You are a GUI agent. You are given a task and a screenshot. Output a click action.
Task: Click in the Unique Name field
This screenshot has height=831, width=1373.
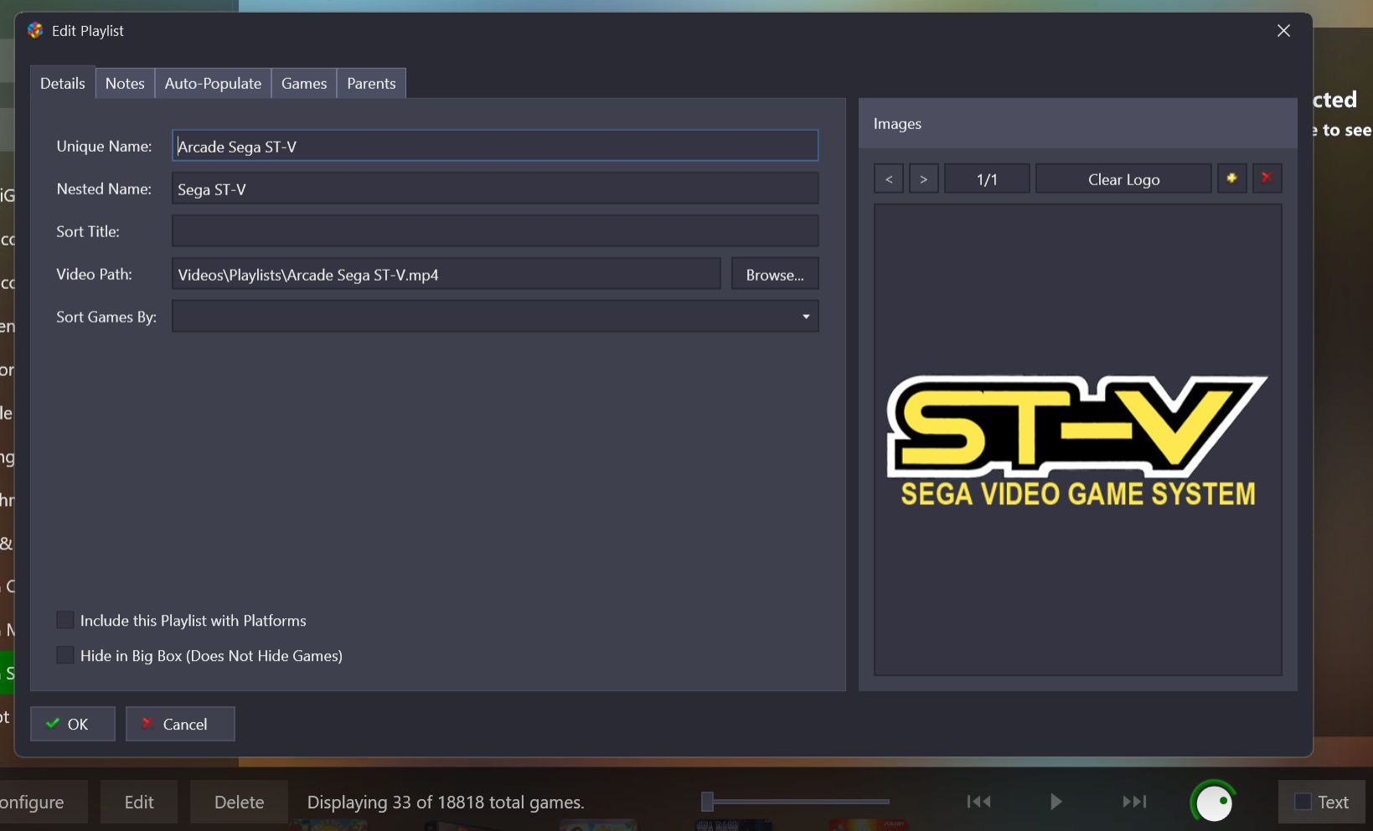495,146
